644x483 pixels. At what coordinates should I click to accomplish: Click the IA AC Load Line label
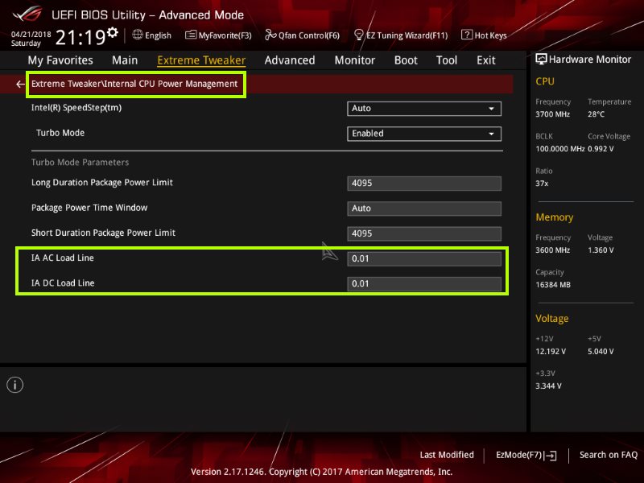click(x=63, y=258)
